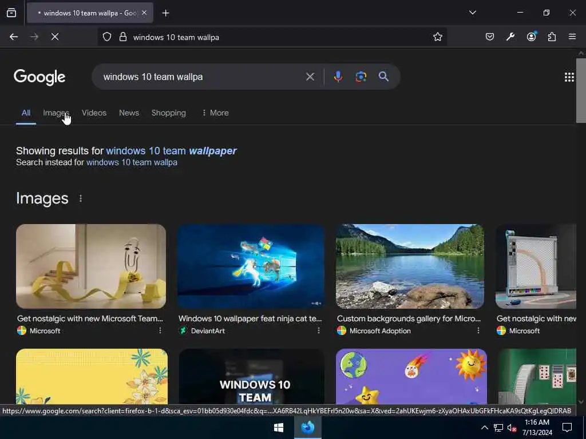Clear the Google search box text
Image resolution: width=586 pixels, height=439 pixels.
point(310,77)
